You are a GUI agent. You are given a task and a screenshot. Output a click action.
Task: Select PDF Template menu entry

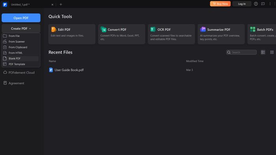click(21, 64)
